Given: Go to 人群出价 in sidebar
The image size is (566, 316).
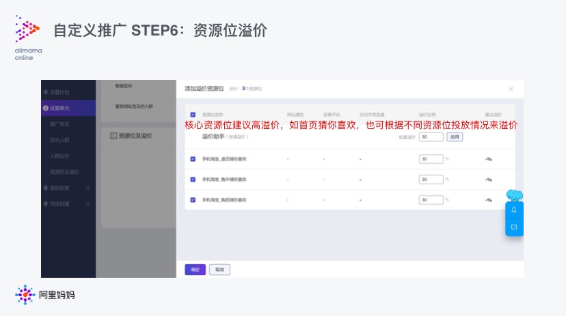Looking at the screenshot, I should pos(59,156).
